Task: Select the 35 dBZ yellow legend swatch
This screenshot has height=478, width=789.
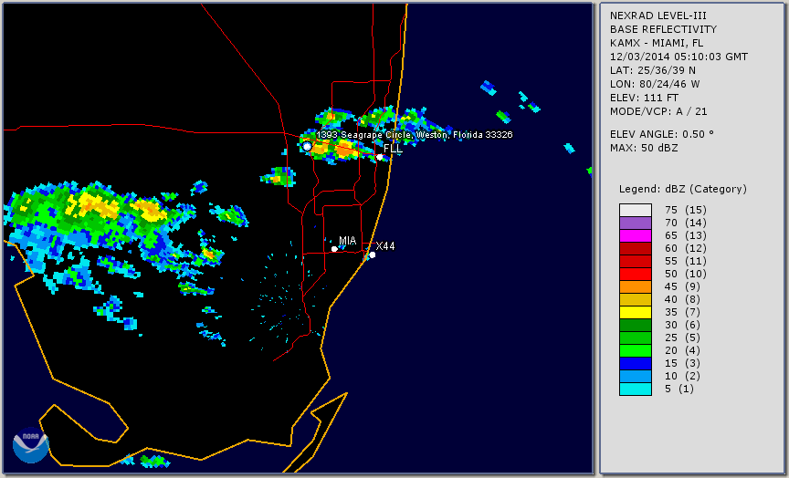Action: [636, 313]
